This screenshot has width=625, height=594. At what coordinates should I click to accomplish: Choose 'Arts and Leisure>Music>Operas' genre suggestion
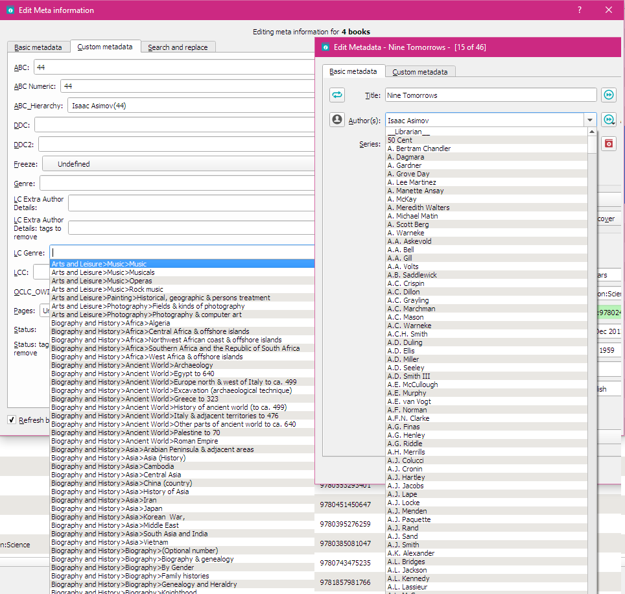tap(102, 281)
